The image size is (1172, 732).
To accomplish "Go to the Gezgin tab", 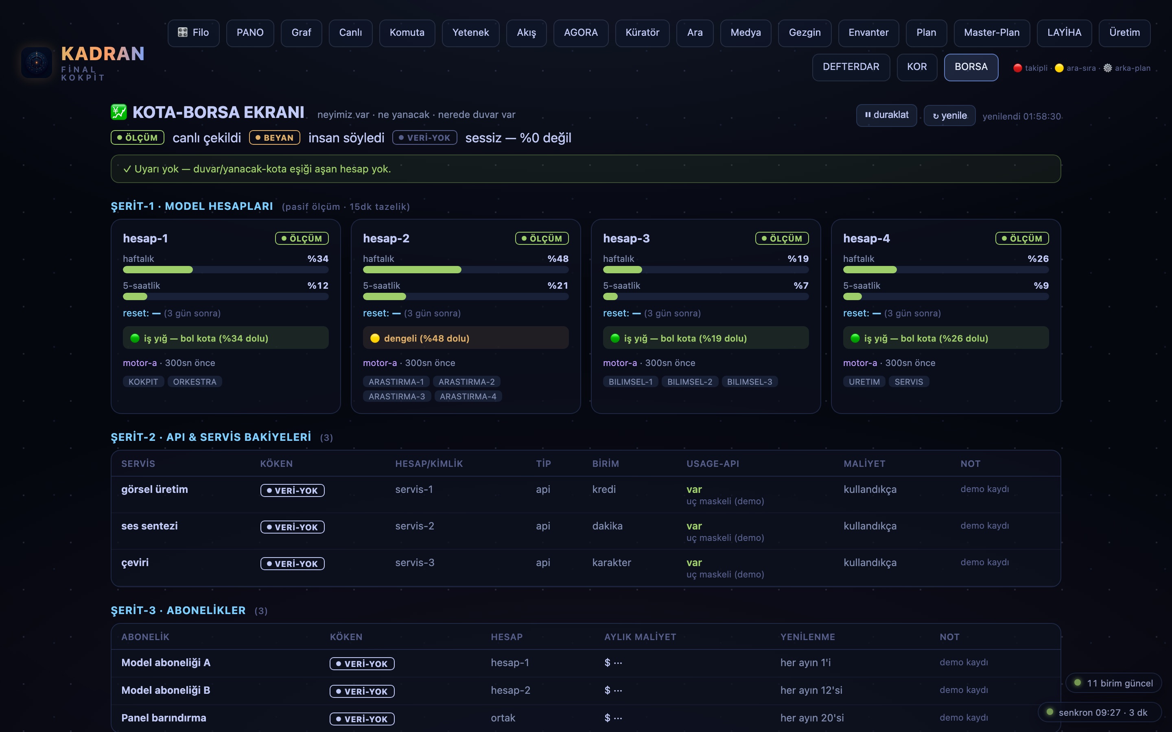I will pyautogui.click(x=805, y=33).
